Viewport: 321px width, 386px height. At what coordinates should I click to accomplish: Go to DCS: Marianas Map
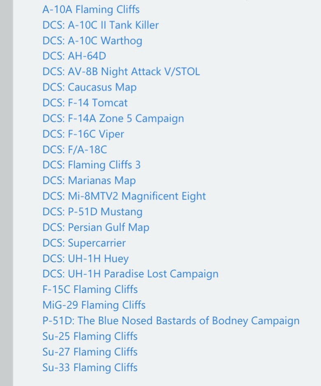[89, 181]
